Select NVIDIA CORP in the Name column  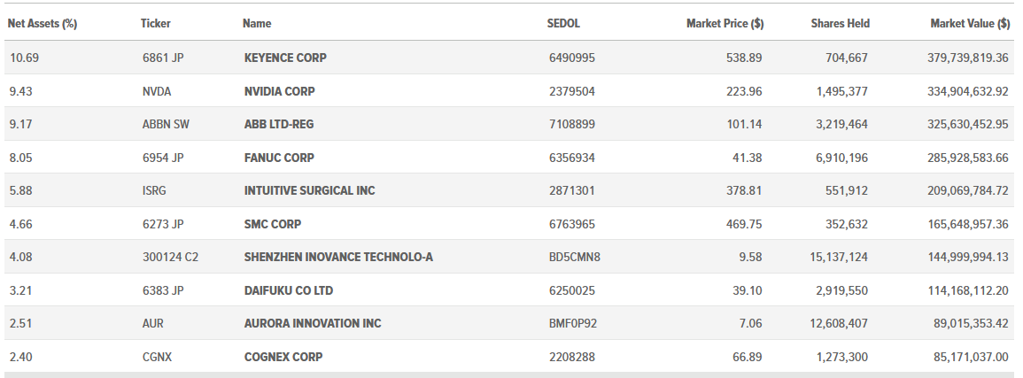(x=279, y=91)
